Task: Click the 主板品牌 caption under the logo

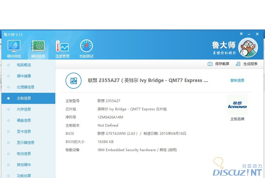Action: click(237, 119)
